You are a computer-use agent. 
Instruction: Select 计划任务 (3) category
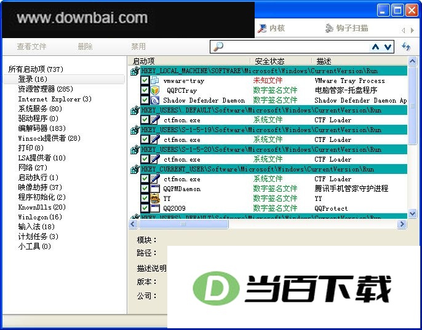coord(38,237)
